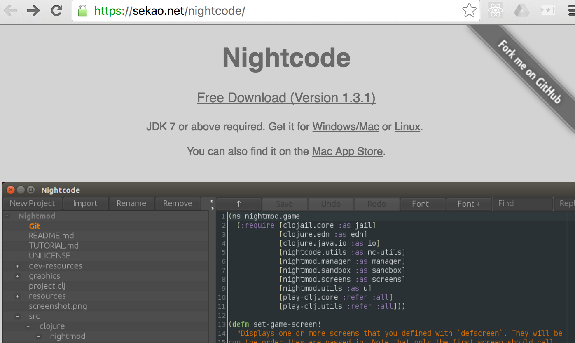This screenshot has height=343, width=575.
Task: Expand the graphics folder
Action: (18, 276)
